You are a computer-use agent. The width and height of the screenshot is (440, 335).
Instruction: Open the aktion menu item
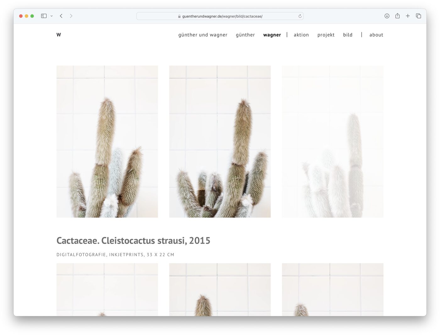pos(301,35)
